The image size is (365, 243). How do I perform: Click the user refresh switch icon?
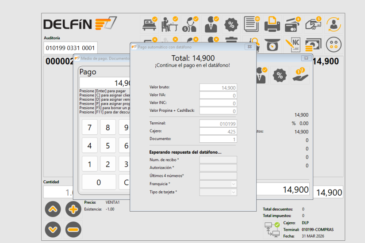click(x=334, y=24)
